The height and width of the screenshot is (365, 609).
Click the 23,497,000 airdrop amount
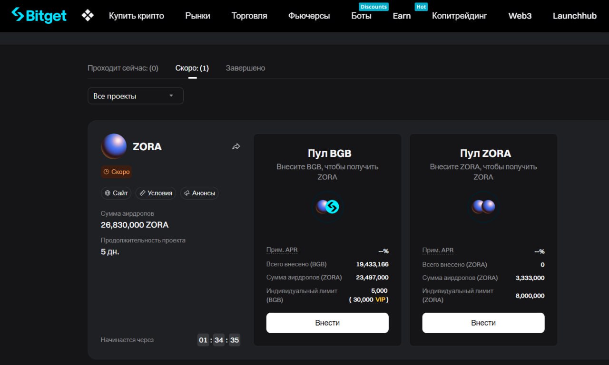(x=372, y=278)
